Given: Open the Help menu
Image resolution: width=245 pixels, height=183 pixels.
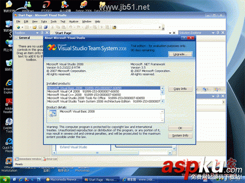Looking at the screenshot, I should click(98, 21).
